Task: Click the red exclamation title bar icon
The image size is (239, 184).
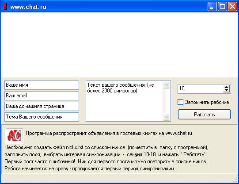Action: pyautogui.click(x=5, y=7)
